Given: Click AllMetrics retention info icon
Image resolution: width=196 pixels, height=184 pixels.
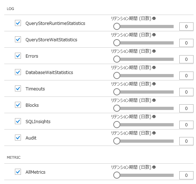Looking at the screenshot, I should (154, 167).
